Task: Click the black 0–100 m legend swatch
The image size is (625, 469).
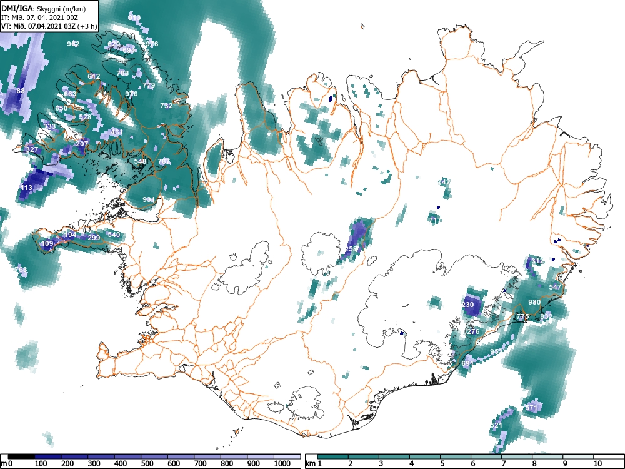Action: [21, 456]
